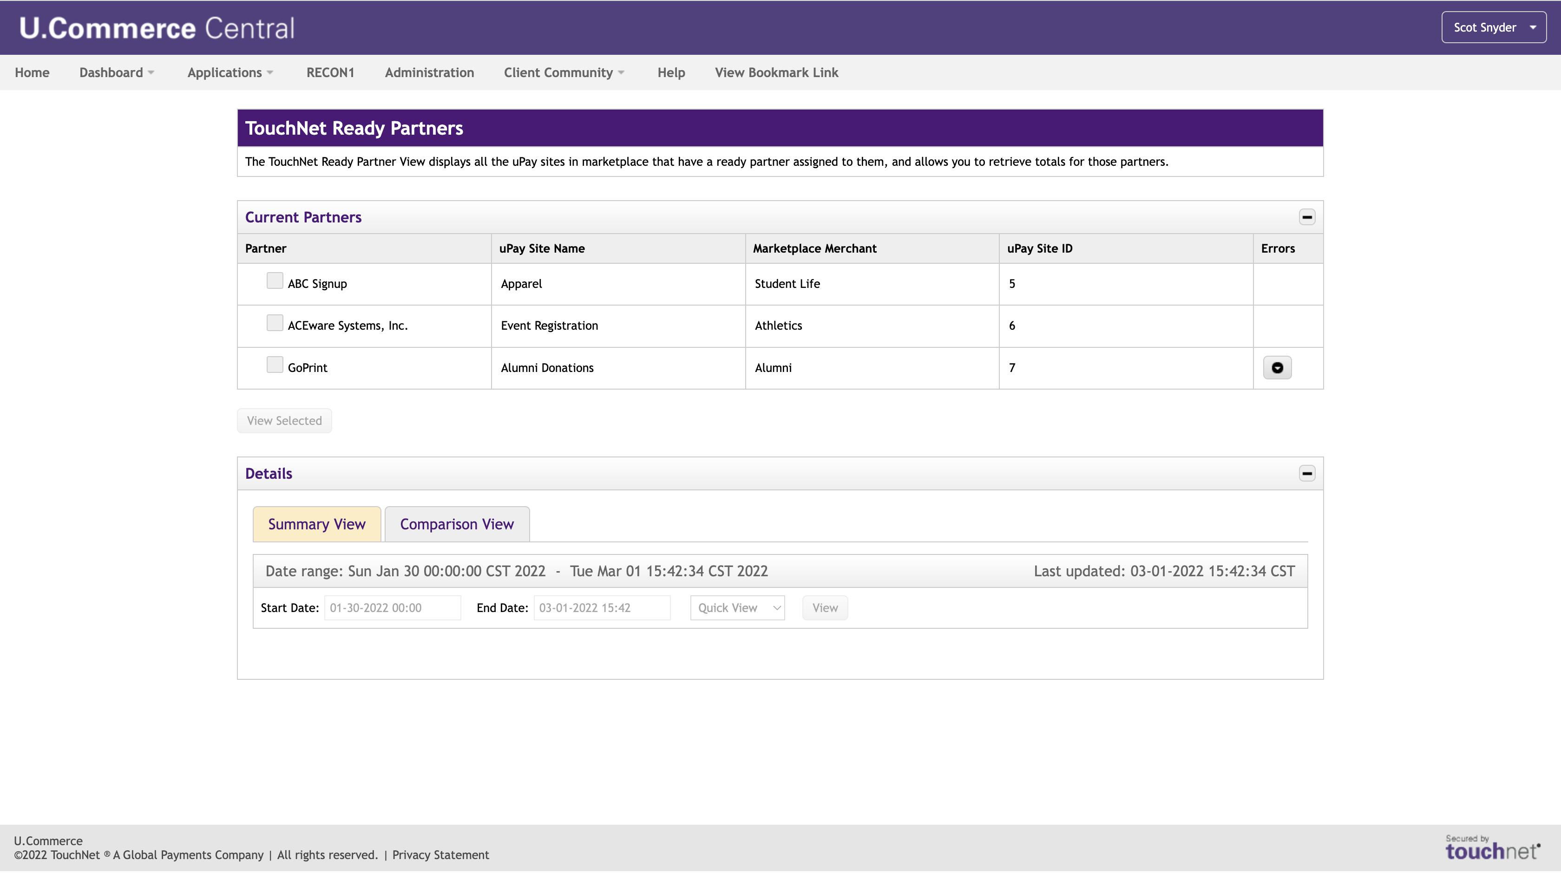Click the U.Commerce Central logo
This screenshot has width=1561, height=873.
[x=157, y=28]
